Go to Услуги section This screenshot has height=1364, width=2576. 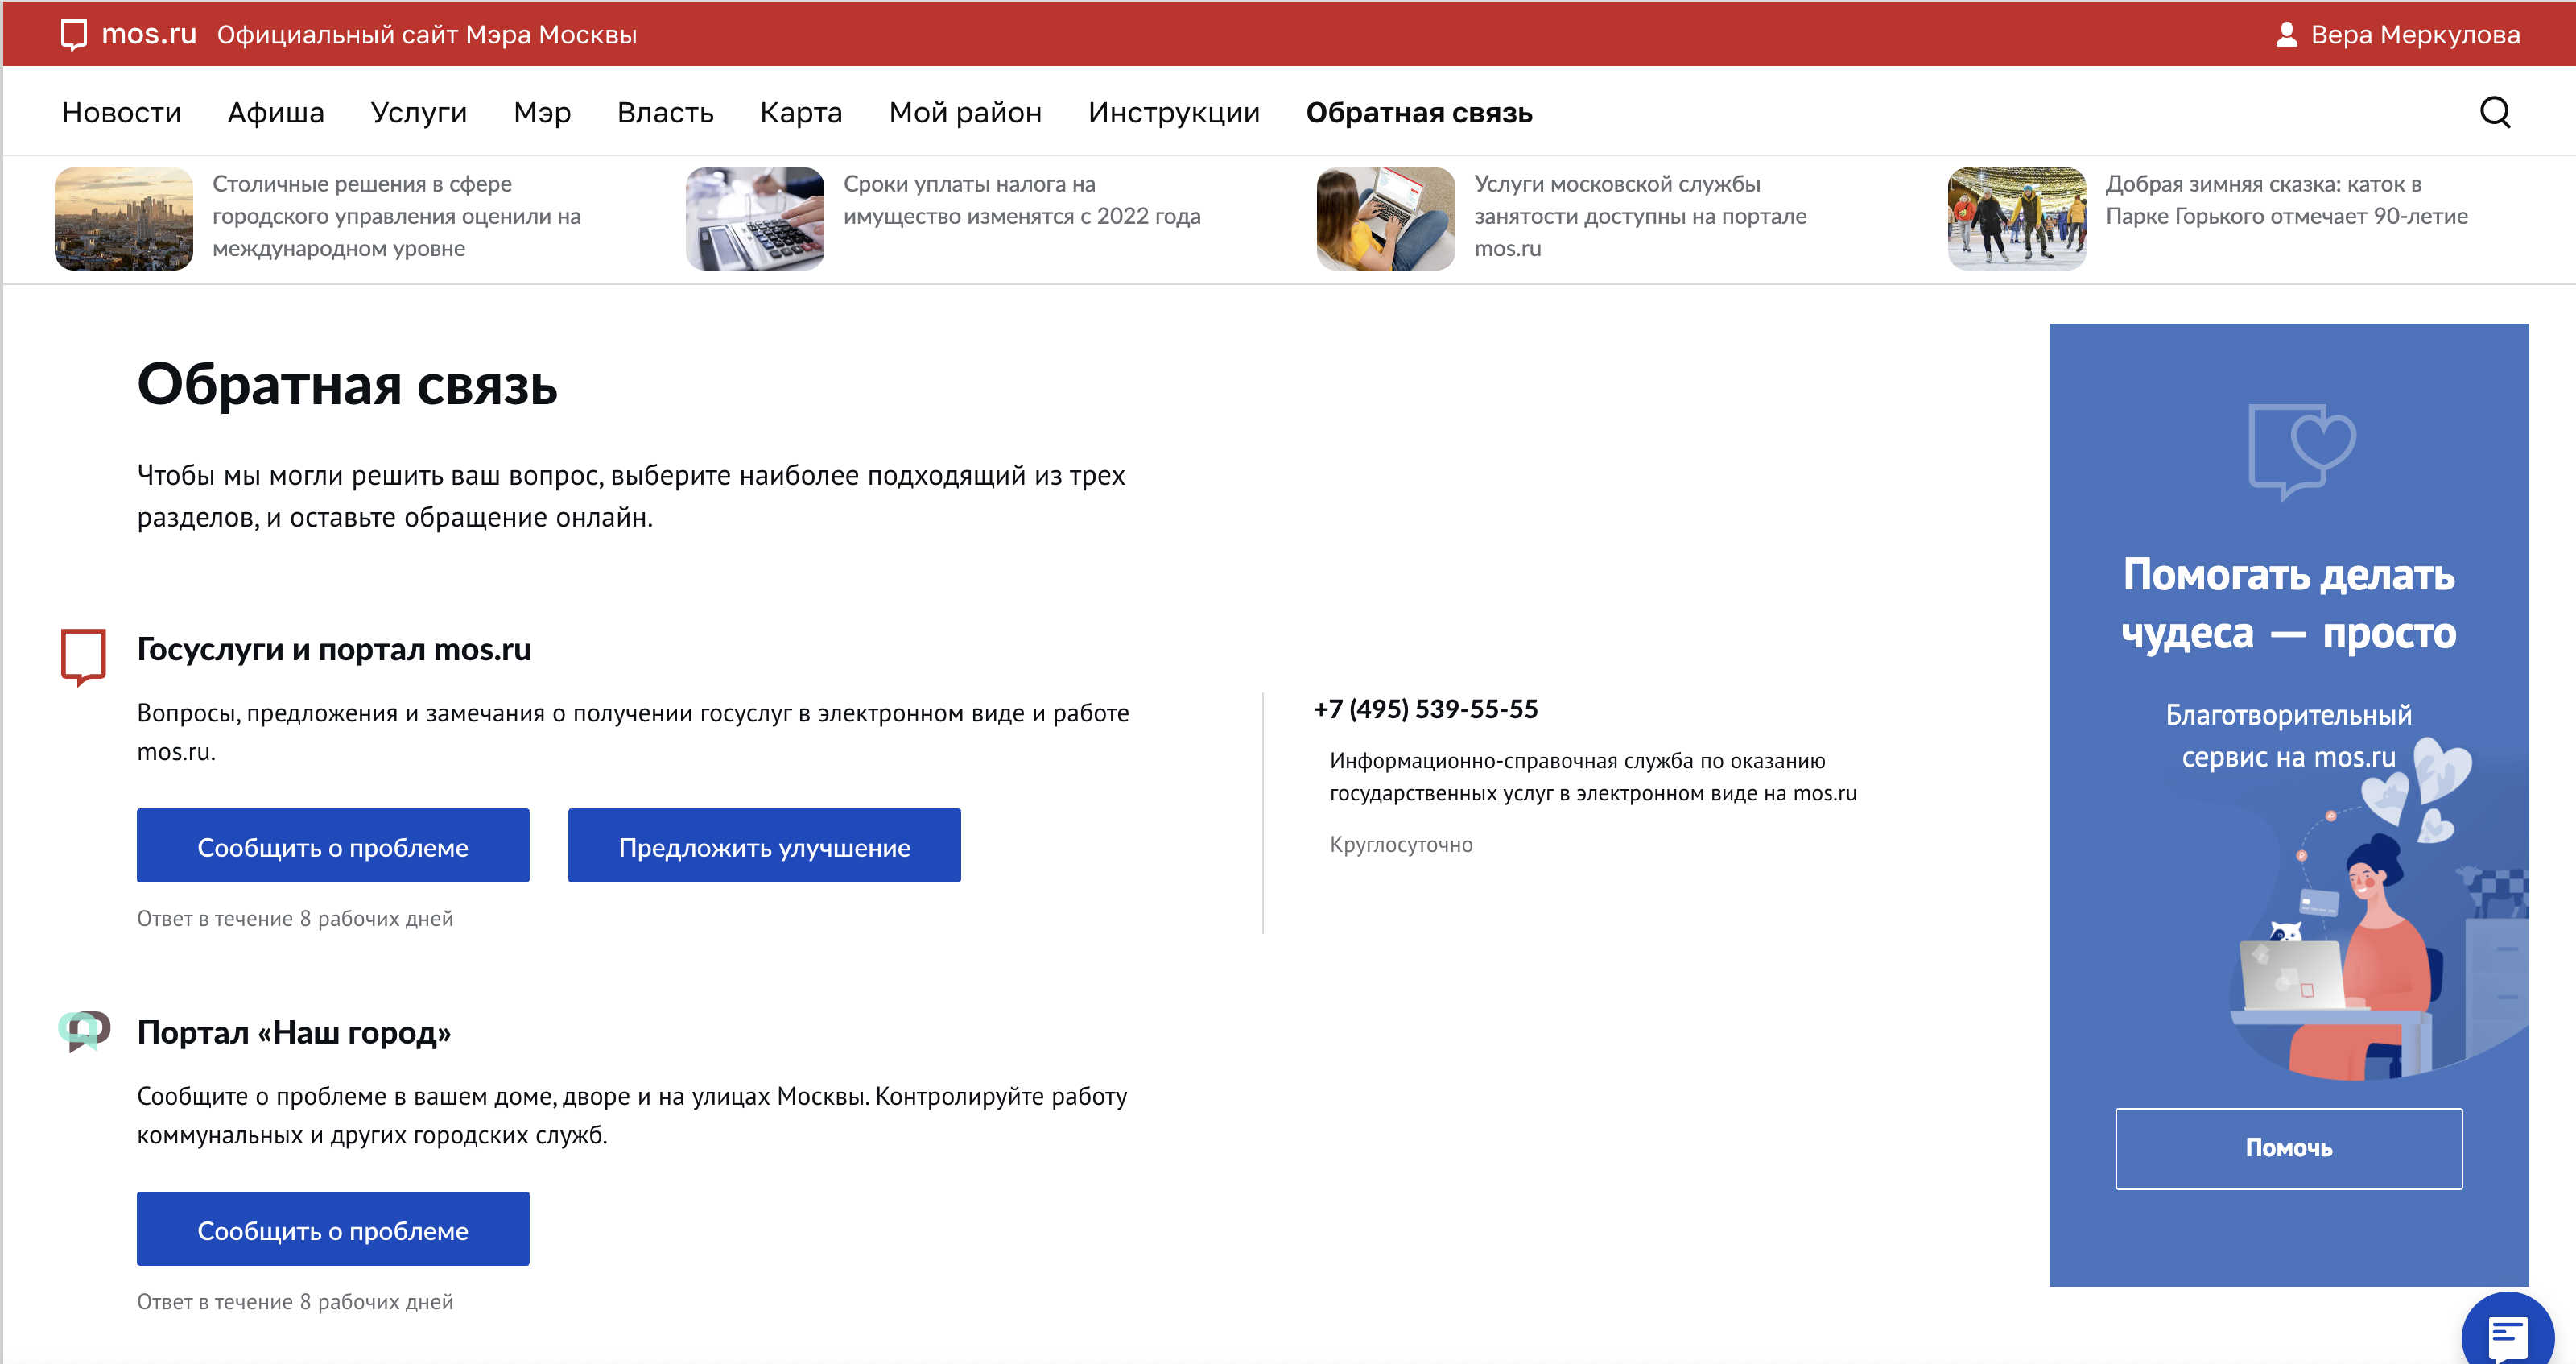click(419, 112)
